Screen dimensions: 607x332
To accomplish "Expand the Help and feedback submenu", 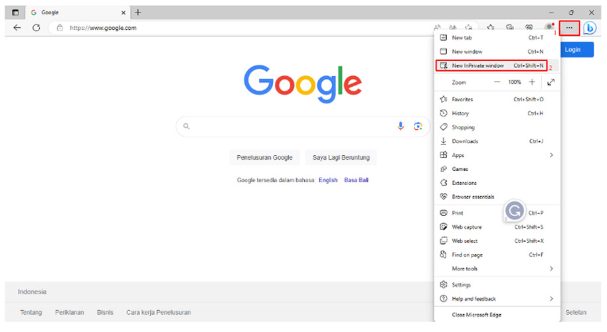I will (x=551, y=299).
